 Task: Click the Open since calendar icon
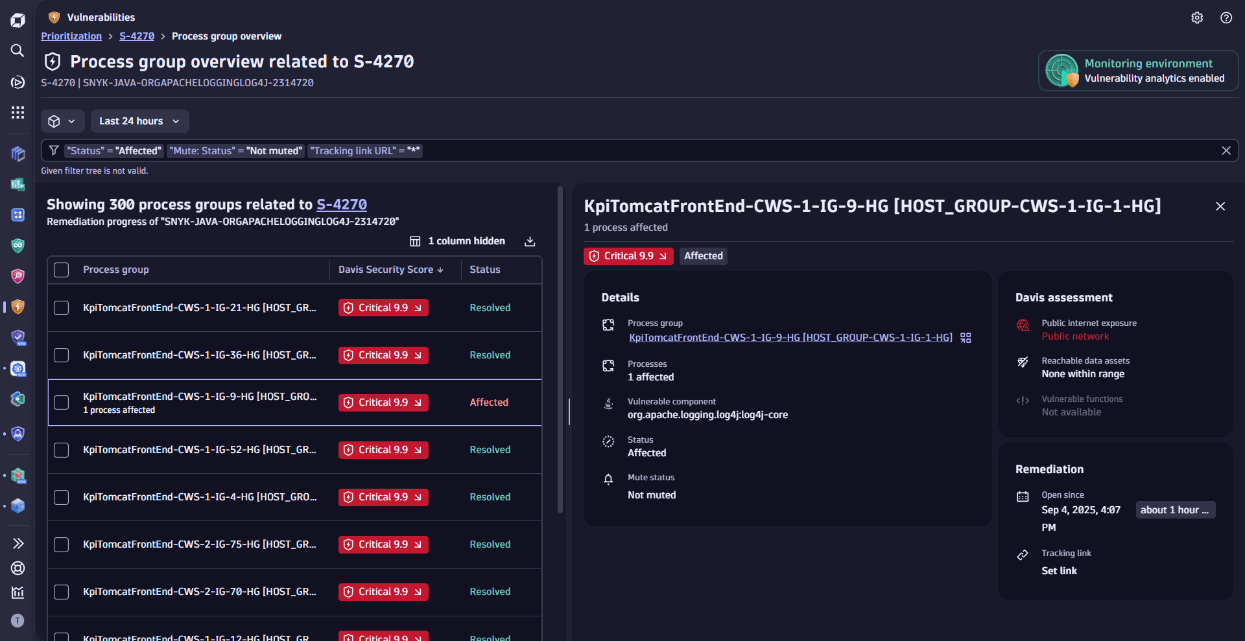[x=1023, y=496]
